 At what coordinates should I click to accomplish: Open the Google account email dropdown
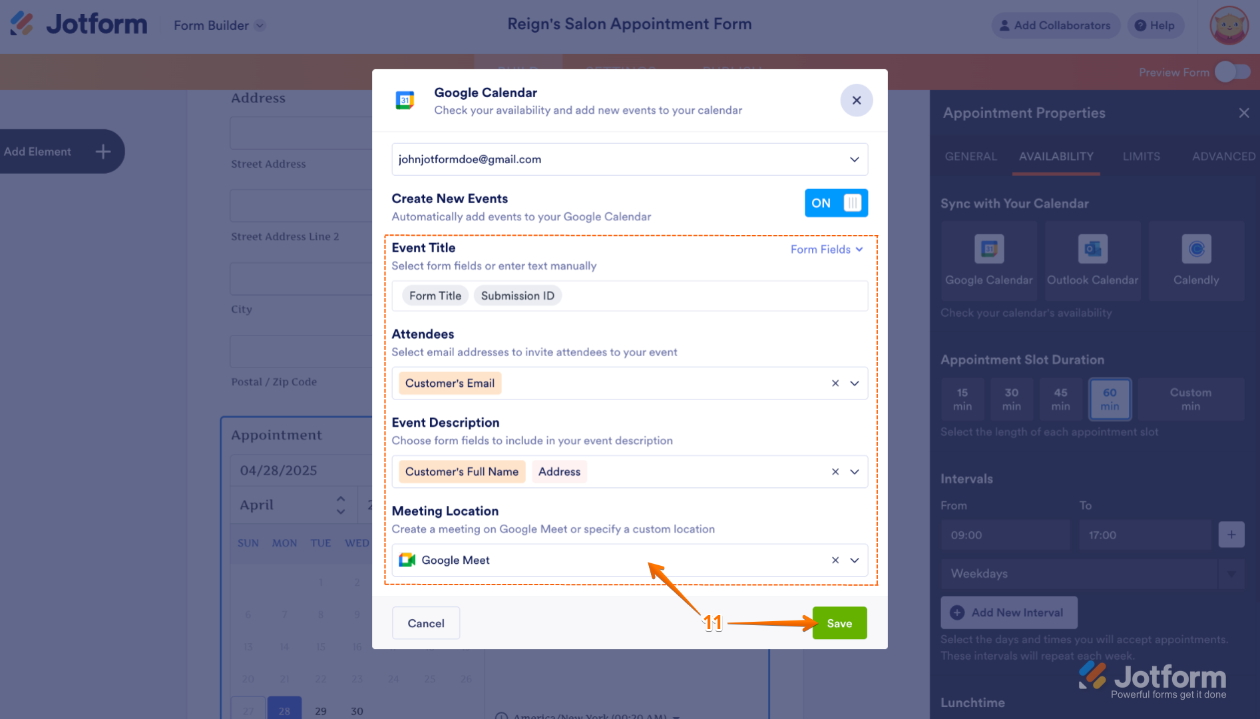click(854, 160)
